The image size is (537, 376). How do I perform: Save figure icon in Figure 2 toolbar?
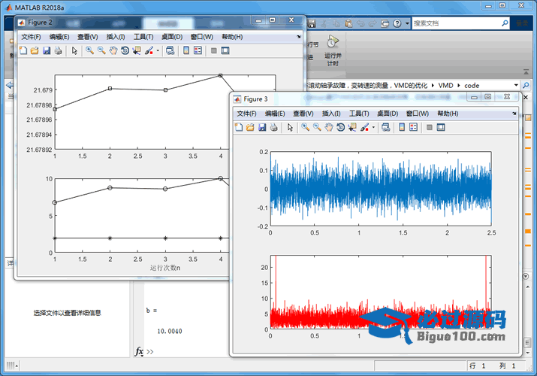(x=47, y=50)
